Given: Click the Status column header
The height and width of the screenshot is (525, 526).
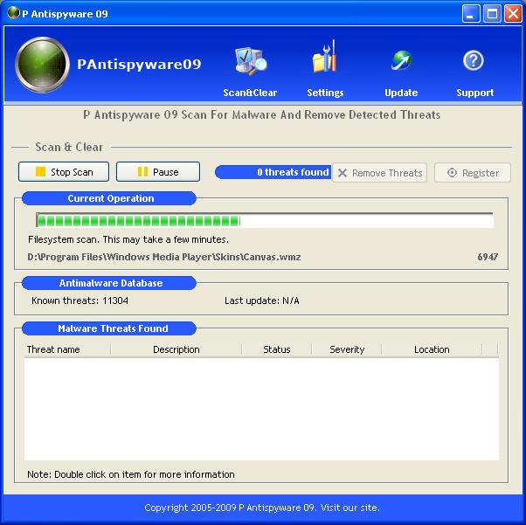Looking at the screenshot, I should point(276,349).
